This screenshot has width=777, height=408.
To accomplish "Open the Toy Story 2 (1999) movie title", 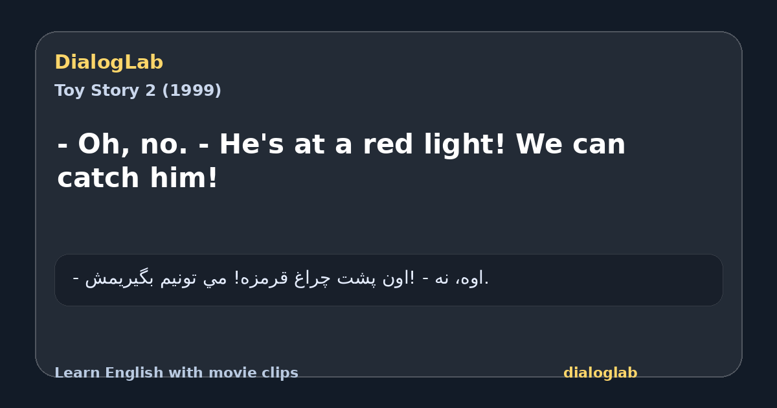I will coord(138,91).
